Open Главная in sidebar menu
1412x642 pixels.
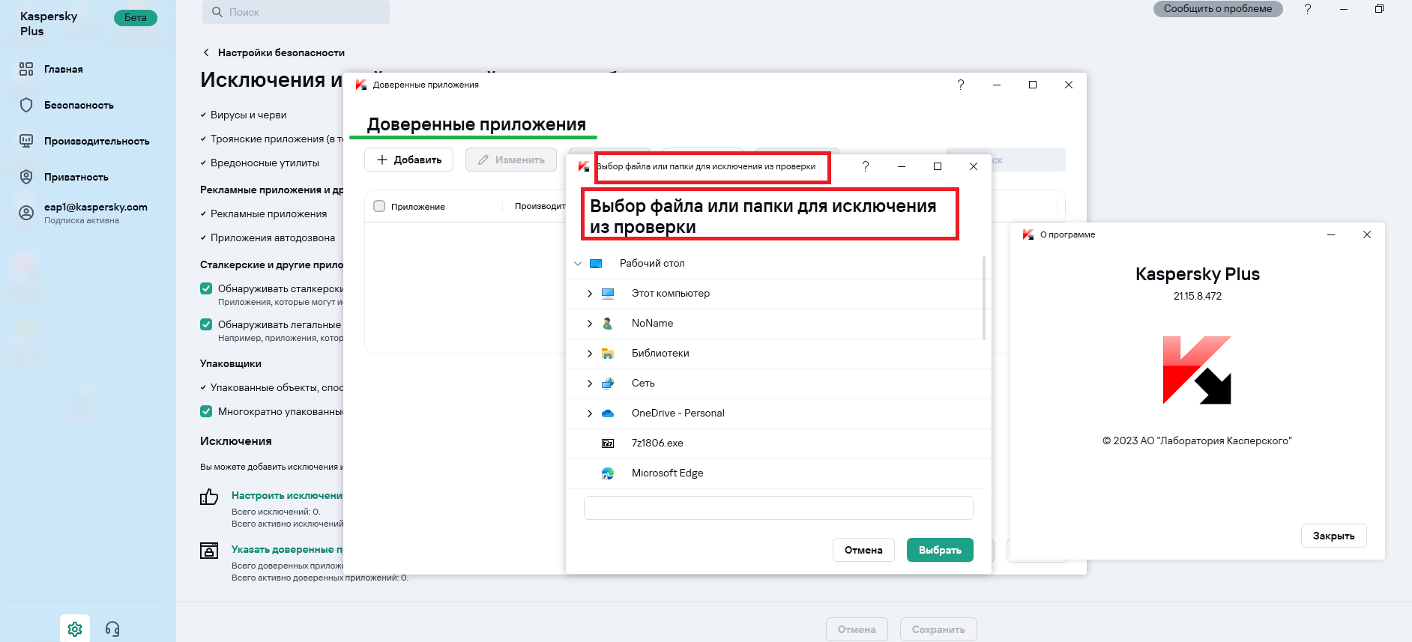64,69
